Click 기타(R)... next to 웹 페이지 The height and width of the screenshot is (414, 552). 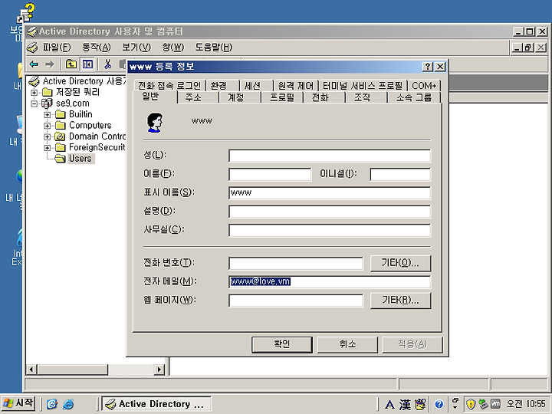coord(400,300)
